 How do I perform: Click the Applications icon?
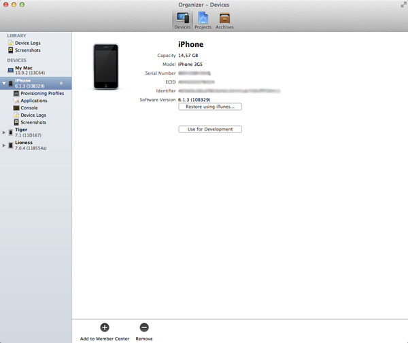point(16,101)
